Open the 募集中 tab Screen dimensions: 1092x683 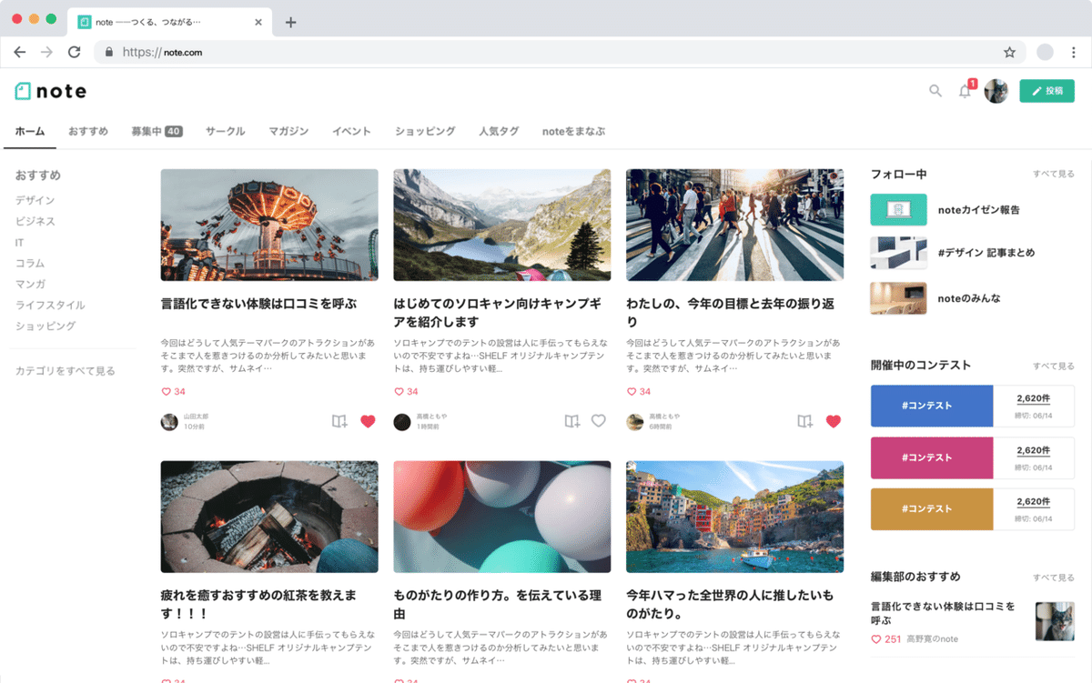pyautogui.click(x=149, y=131)
